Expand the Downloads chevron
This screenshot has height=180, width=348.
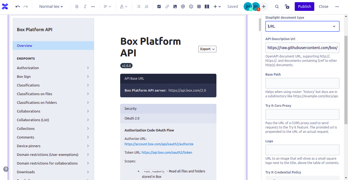(88, 172)
